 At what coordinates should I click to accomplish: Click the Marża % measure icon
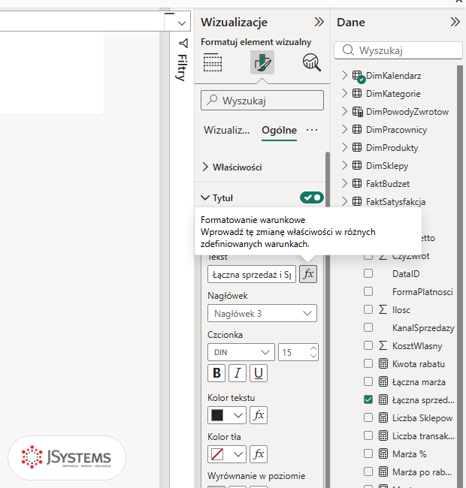383,453
